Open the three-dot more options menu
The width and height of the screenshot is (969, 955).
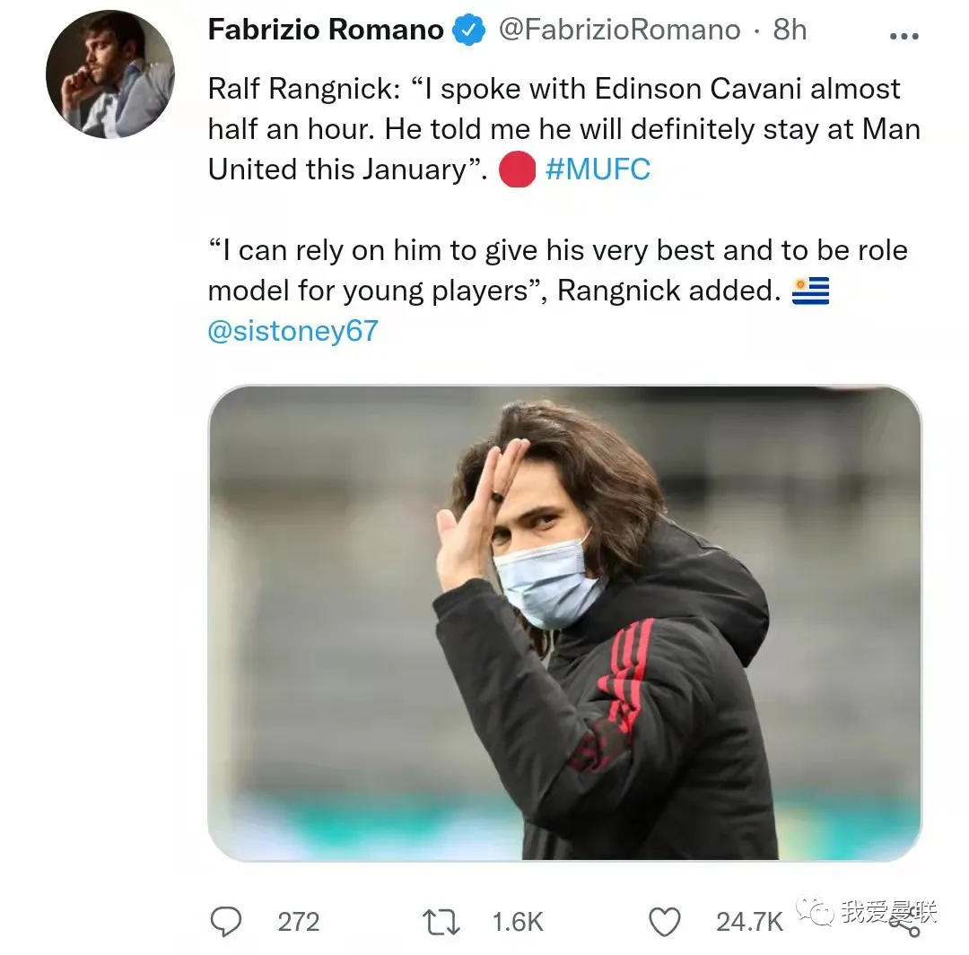[x=904, y=36]
